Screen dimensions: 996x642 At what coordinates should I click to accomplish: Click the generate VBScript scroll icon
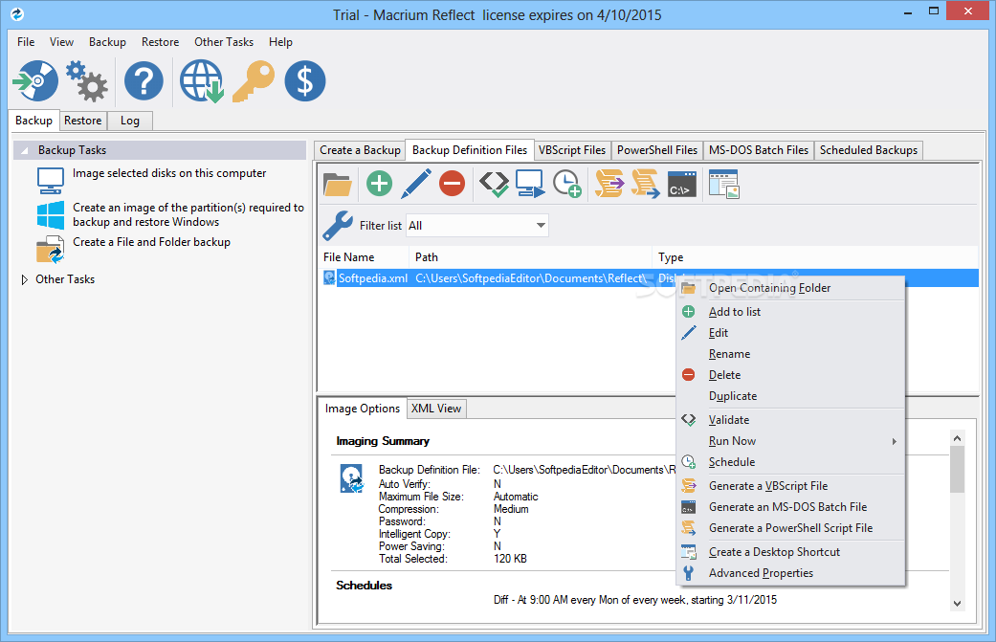[x=609, y=184]
